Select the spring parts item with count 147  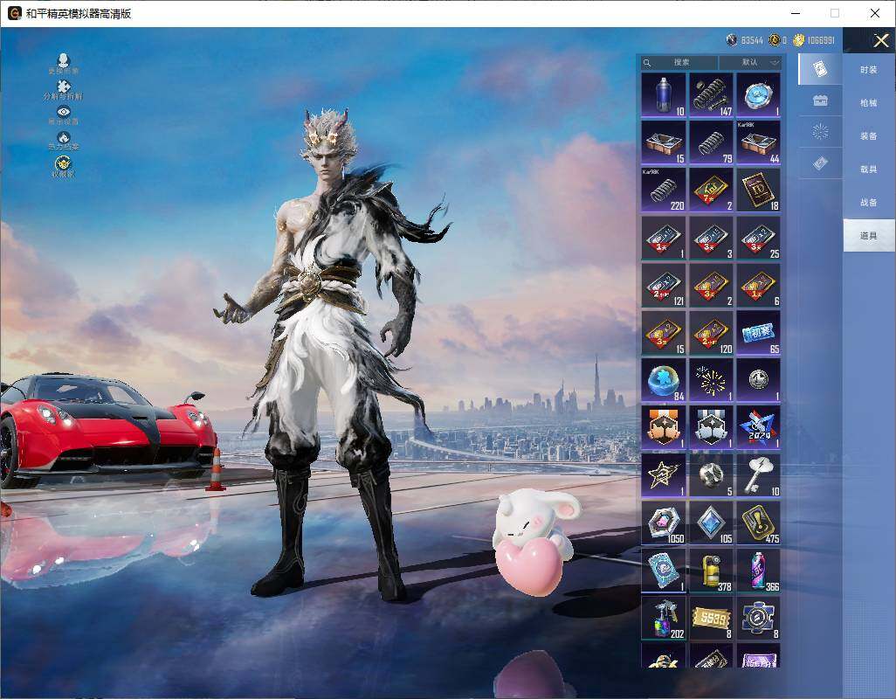pos(711,95)
